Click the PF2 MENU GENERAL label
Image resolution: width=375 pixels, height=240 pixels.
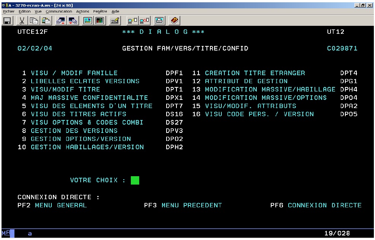(52, 205)
